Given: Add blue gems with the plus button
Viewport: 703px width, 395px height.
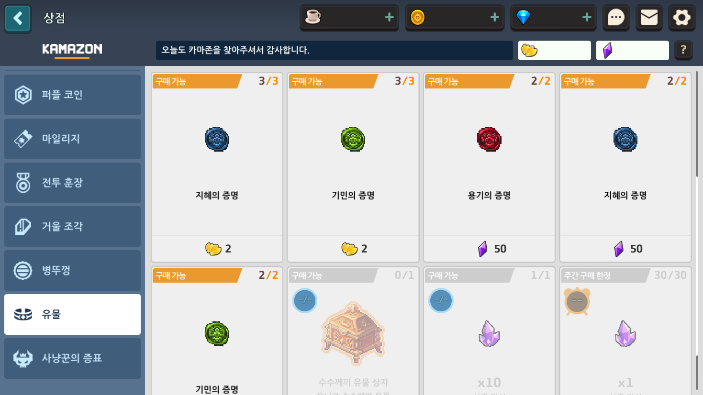Looking at the screenshot, I should click(x=587, y=18).
